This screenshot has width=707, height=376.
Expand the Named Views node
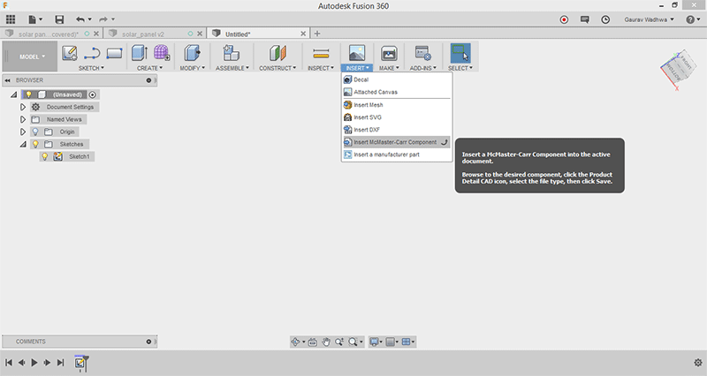pos(23,119)
